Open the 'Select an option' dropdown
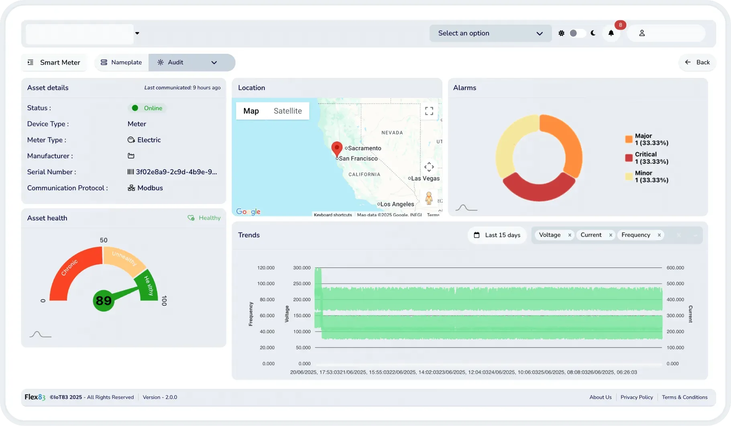Image resolution: width=731 pixels, height=426 pixels. pos(490,33)
